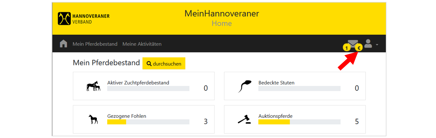Viewport: 436px width, 138px height.
Task: Expand the user account dropdown arrow
Action: point(377,45)
